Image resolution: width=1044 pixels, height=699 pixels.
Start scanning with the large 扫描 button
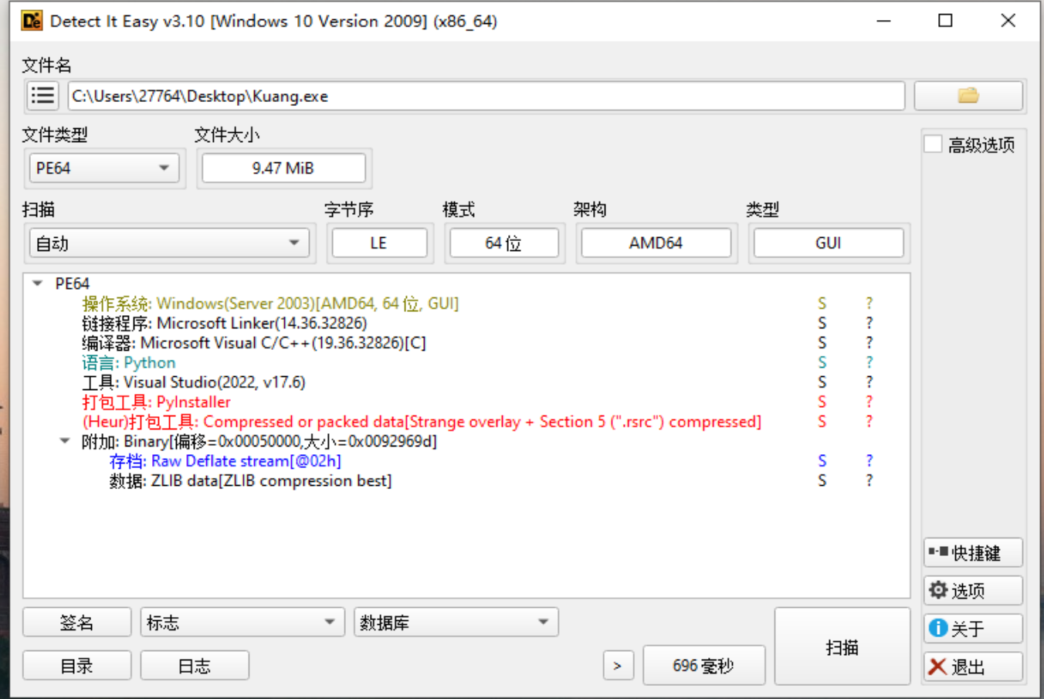click(842, 646)
